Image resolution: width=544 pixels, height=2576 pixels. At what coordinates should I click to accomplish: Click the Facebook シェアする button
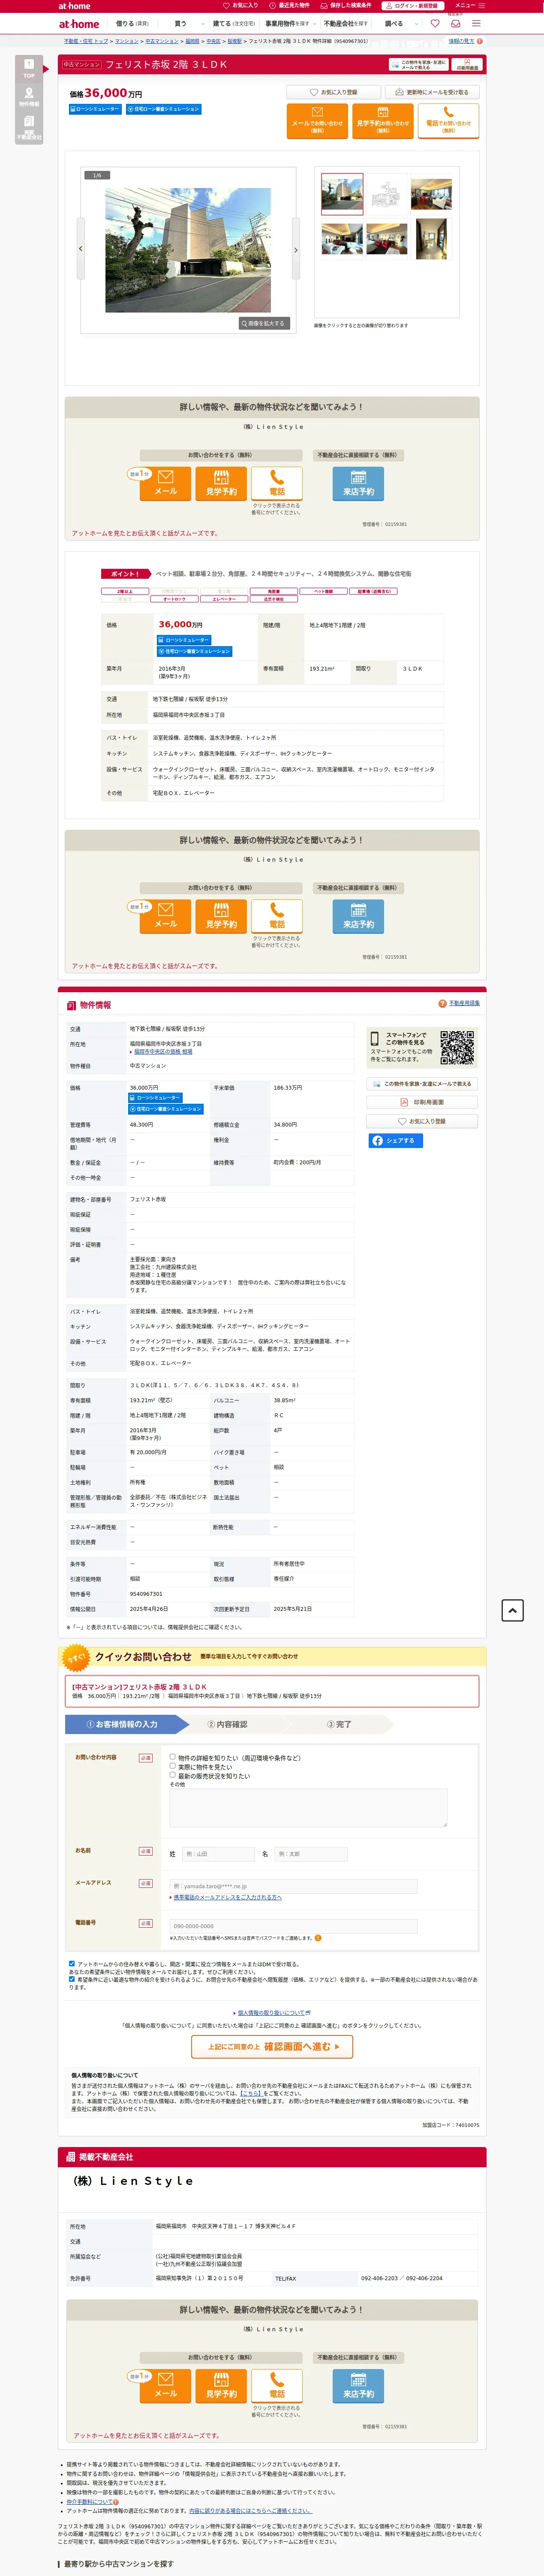point(395,1141)
